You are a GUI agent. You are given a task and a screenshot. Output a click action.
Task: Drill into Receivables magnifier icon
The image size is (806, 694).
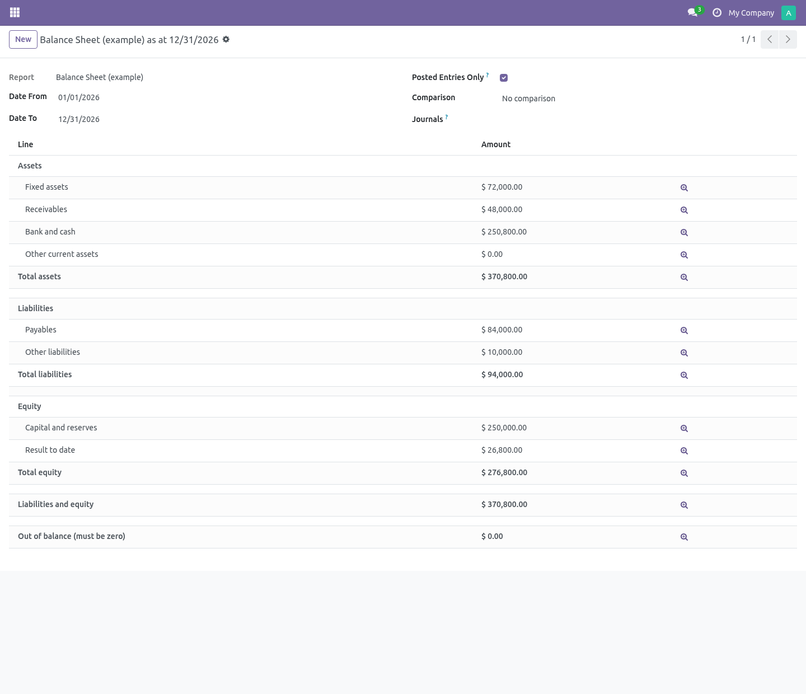point(684,210)
